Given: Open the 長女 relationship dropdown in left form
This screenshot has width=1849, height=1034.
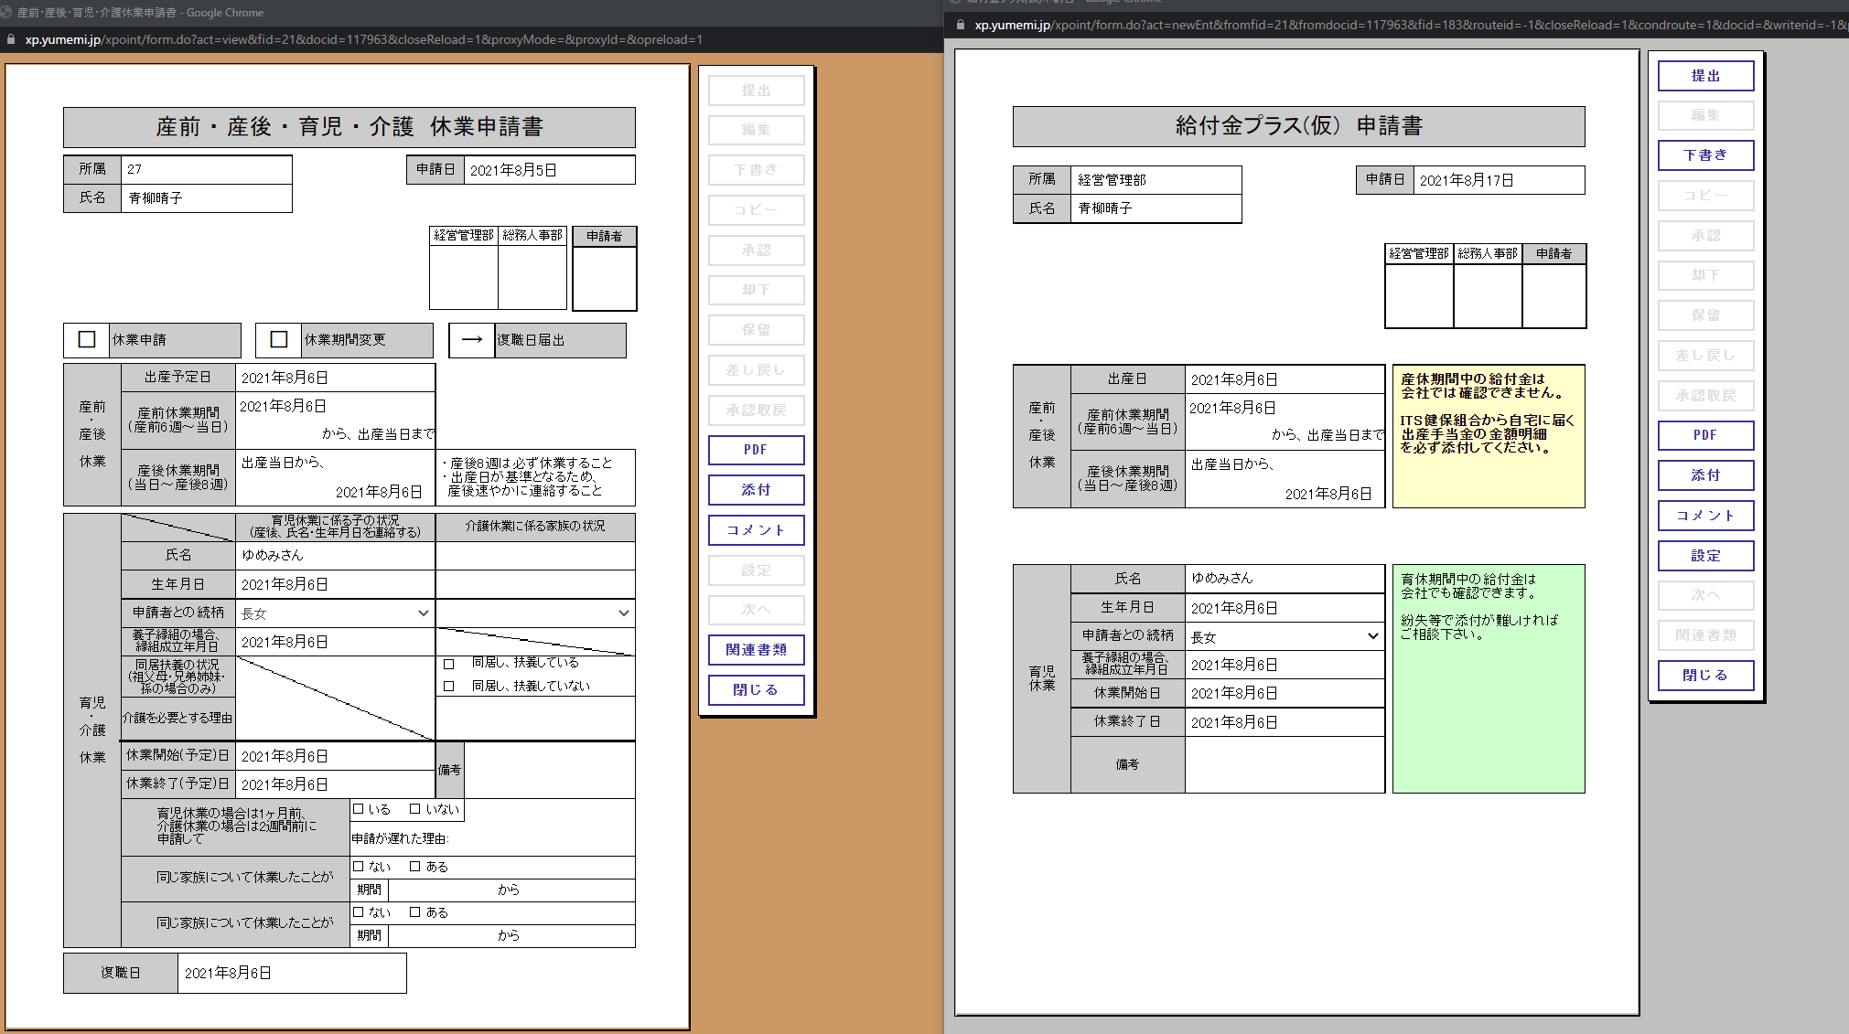Looking at the screenshot, I should coord(335,613).
